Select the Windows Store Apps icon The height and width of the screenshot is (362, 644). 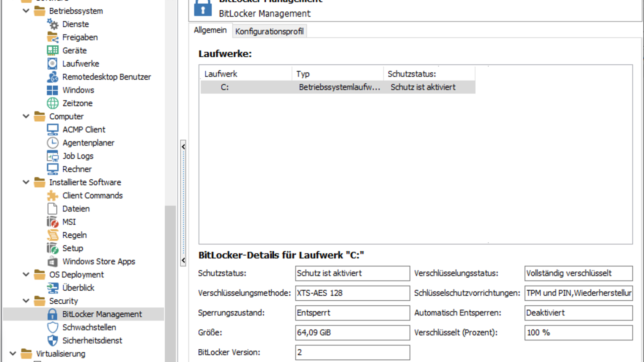click(53, 261)
